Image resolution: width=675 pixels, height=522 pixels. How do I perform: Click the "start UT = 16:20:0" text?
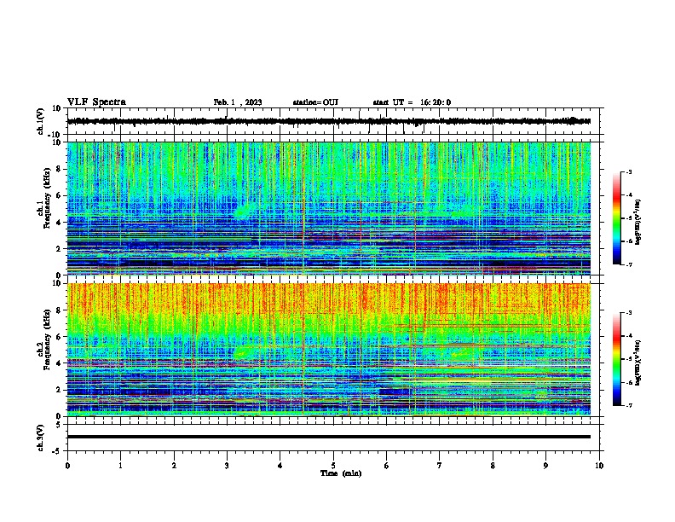(x=412, y=102)
